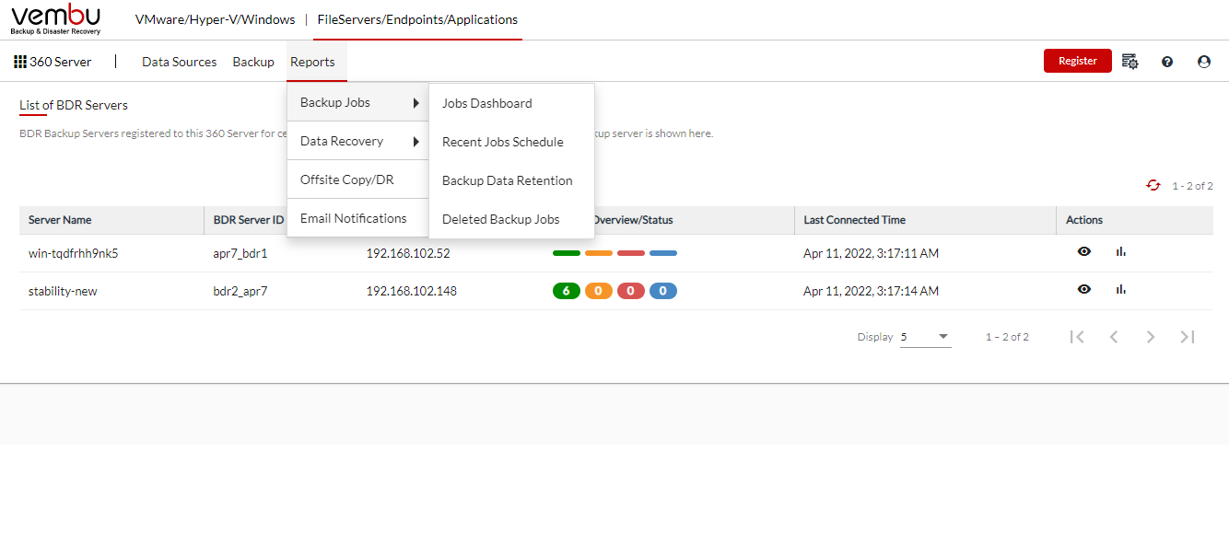Open the settings list gear icon
The height and width of the screenshot is (544, 1229).
1130,62
